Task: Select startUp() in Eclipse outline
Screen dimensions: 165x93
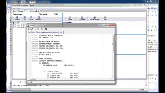Action: [x=153, y=47]
